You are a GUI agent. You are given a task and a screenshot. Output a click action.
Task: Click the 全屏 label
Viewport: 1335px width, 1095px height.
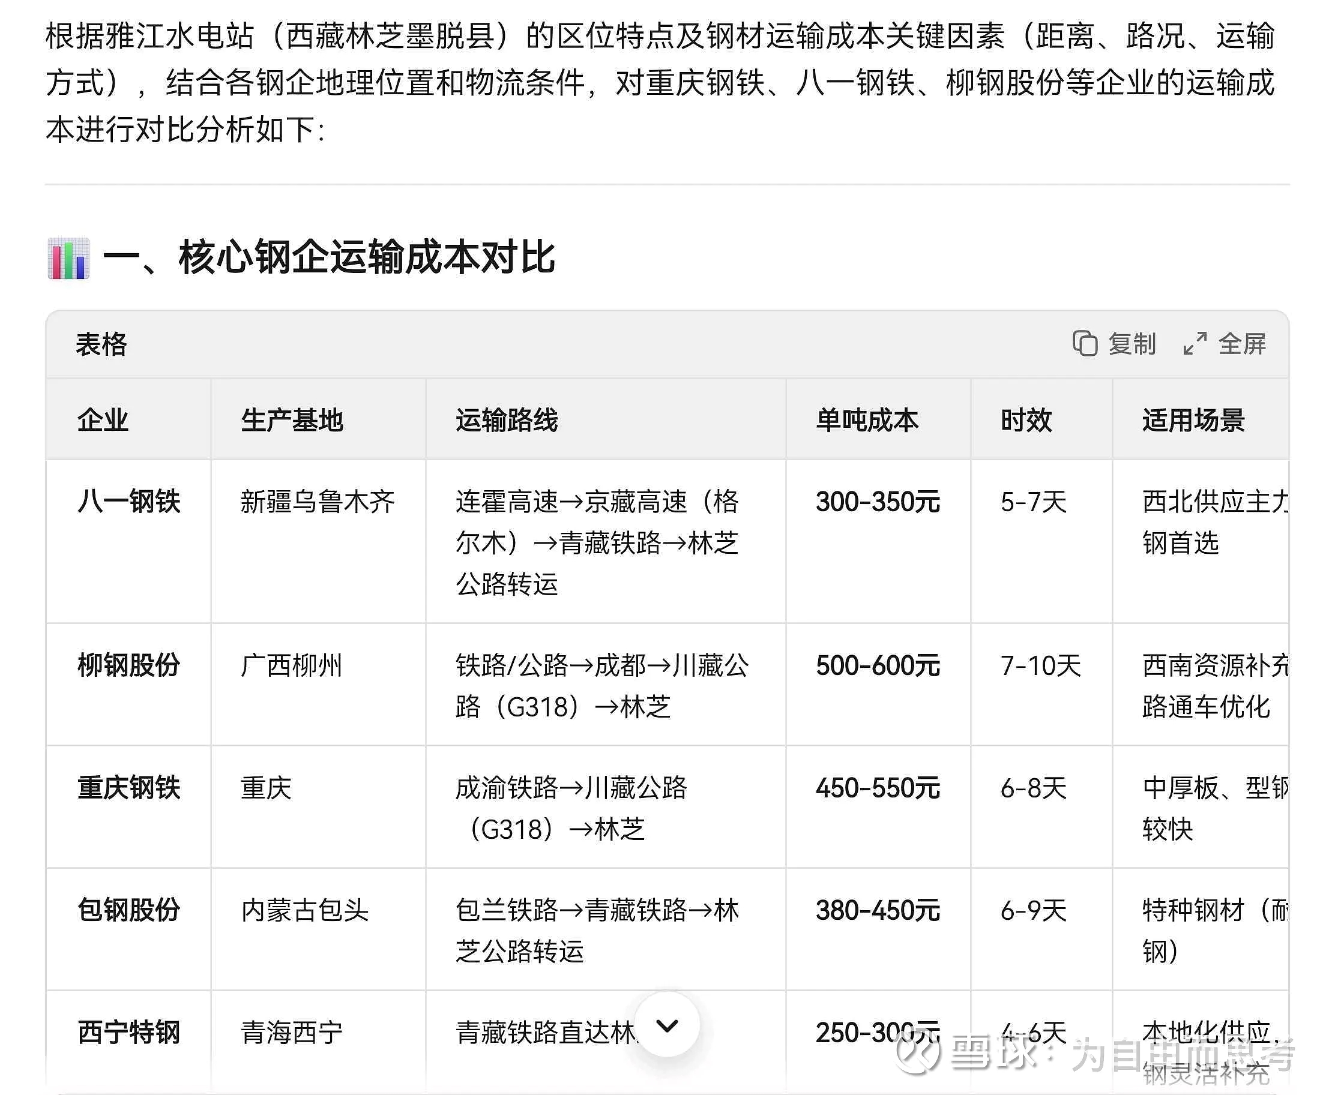pos(1242,344)
